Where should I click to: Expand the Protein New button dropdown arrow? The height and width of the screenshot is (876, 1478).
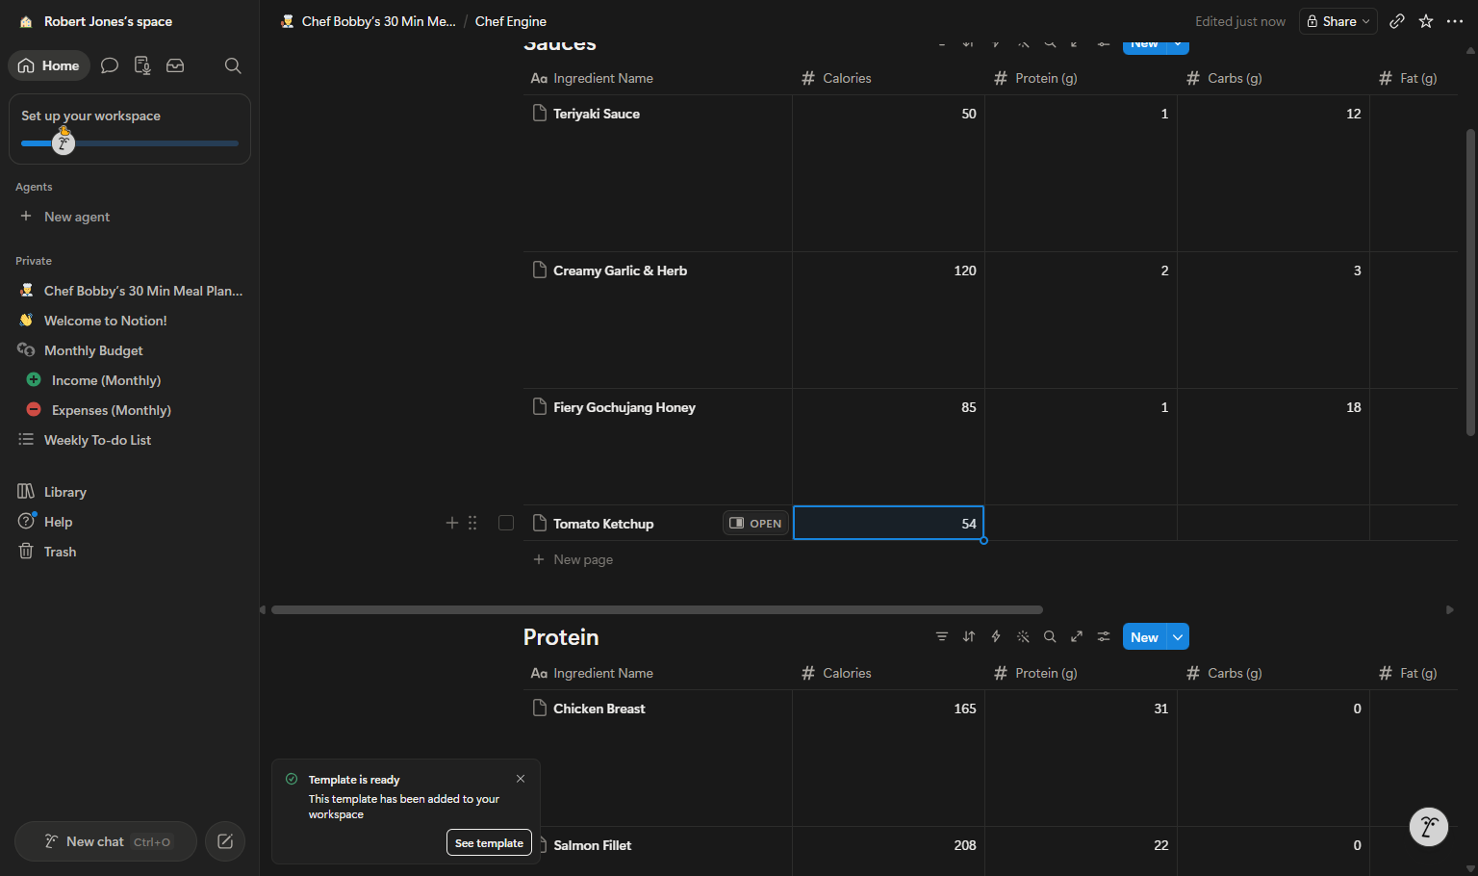coord(1178,637)
